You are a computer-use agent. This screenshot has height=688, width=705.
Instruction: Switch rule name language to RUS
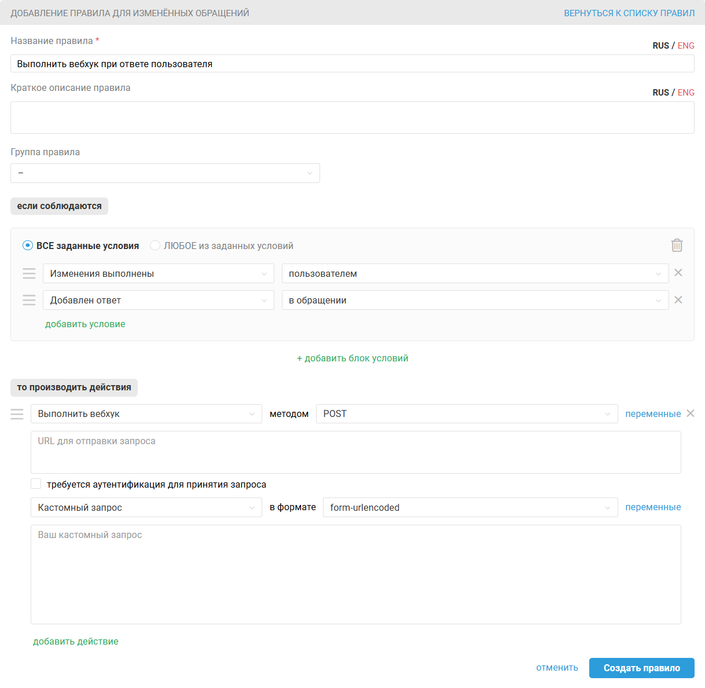coord(660,45)
